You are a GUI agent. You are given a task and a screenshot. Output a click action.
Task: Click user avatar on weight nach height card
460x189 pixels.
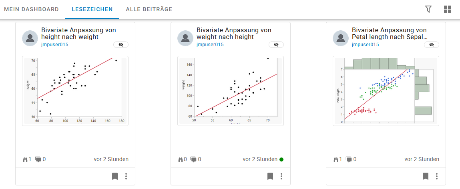coord(185,38)
